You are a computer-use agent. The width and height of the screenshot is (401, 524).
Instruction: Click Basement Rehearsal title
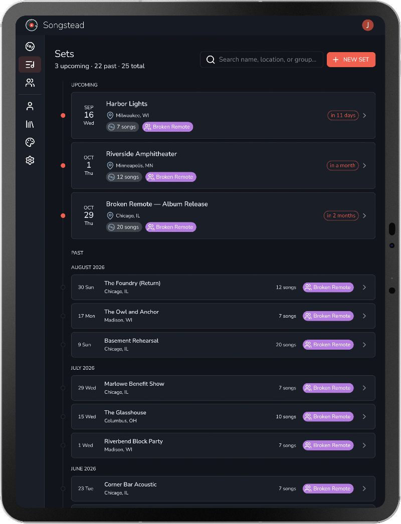[x=131, y=341]
